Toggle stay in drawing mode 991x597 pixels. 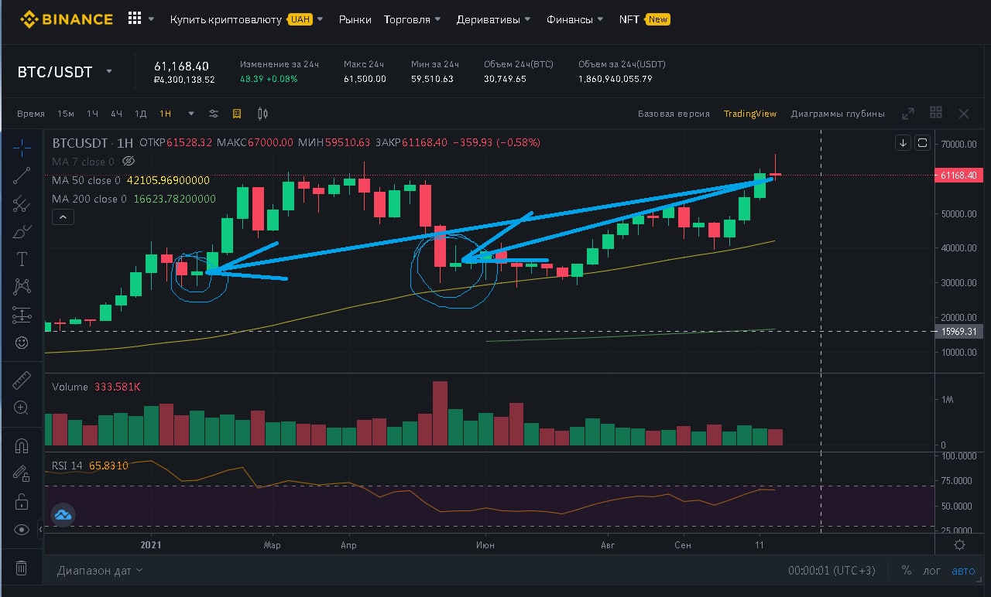coord(22,474)
